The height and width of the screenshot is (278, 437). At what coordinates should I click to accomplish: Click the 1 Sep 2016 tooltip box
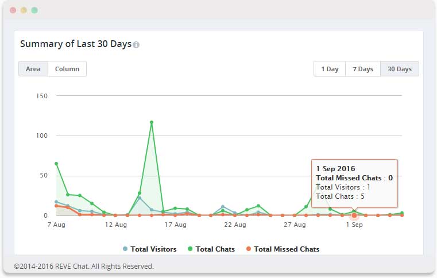(354, 183)
